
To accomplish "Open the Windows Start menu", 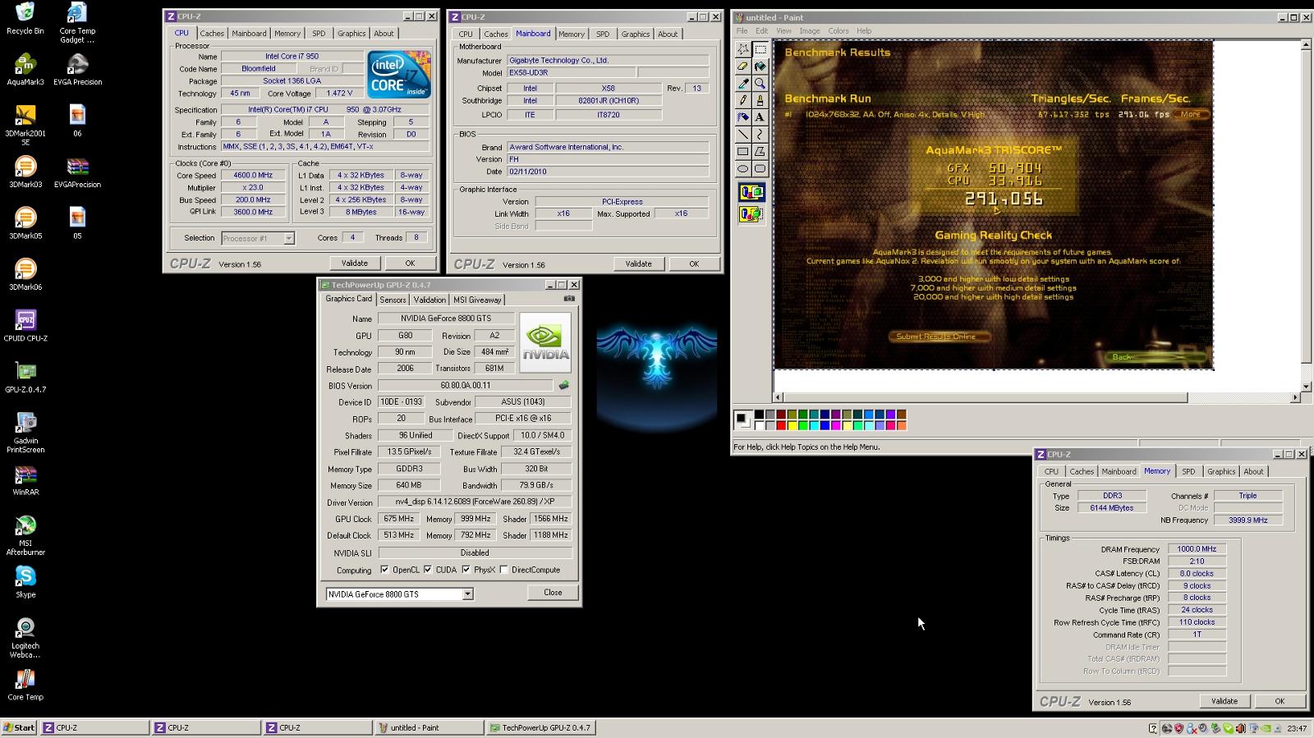I will (19, 727).
